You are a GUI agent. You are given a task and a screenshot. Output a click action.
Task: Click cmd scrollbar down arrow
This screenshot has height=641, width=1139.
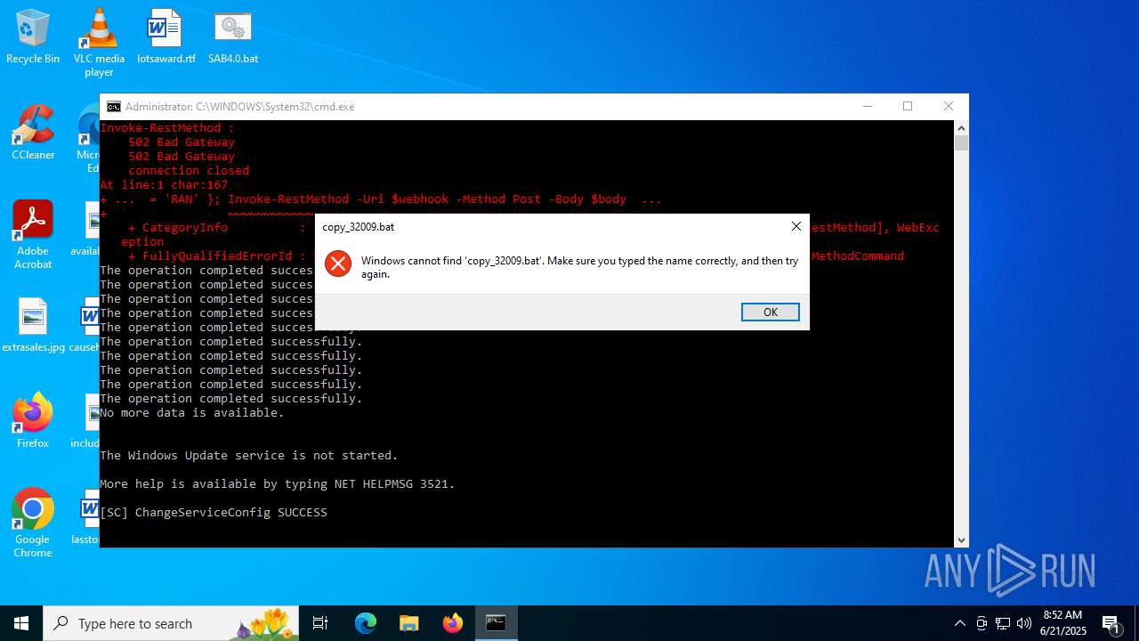[961, 540]
